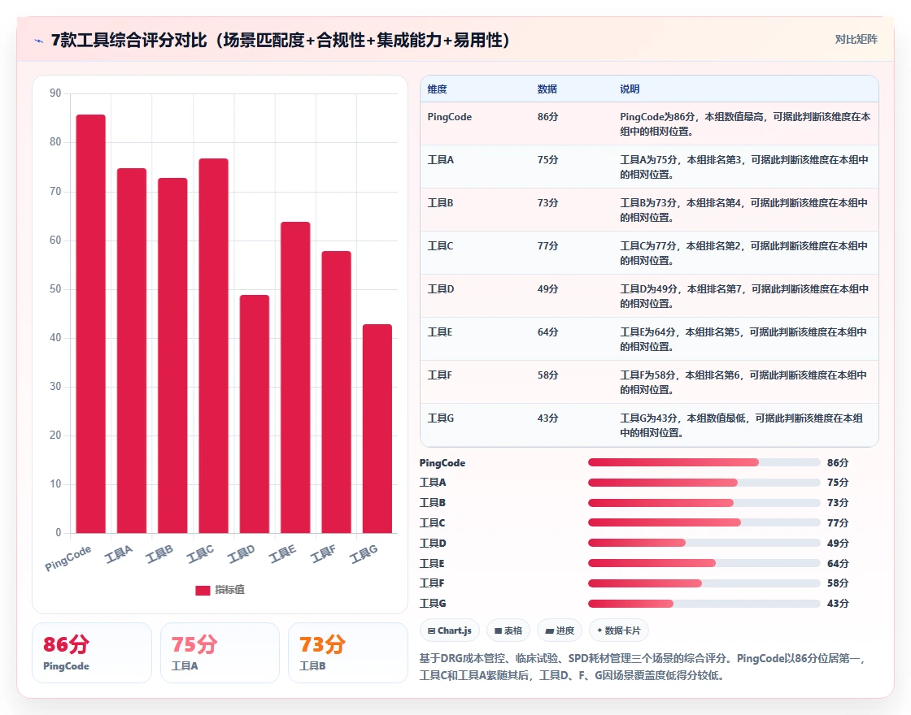Click the 工具A progress bar
Viewport: 911px width, 715px height.
click(704, 483)
